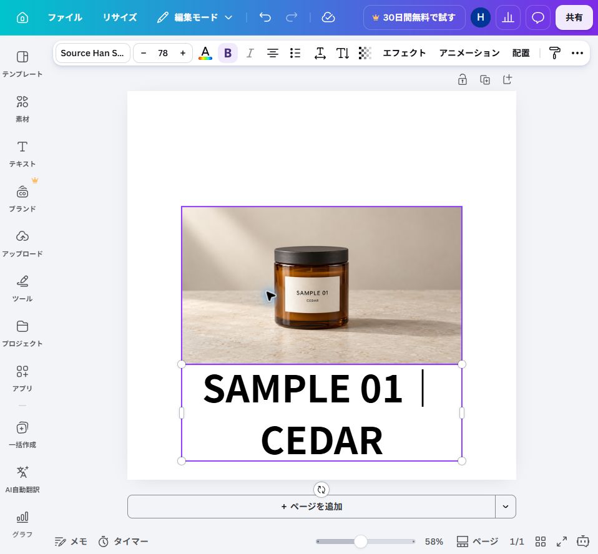Expand the 編集モード dropdown
This screenshot has height=554, width=598.
[195, 17]
